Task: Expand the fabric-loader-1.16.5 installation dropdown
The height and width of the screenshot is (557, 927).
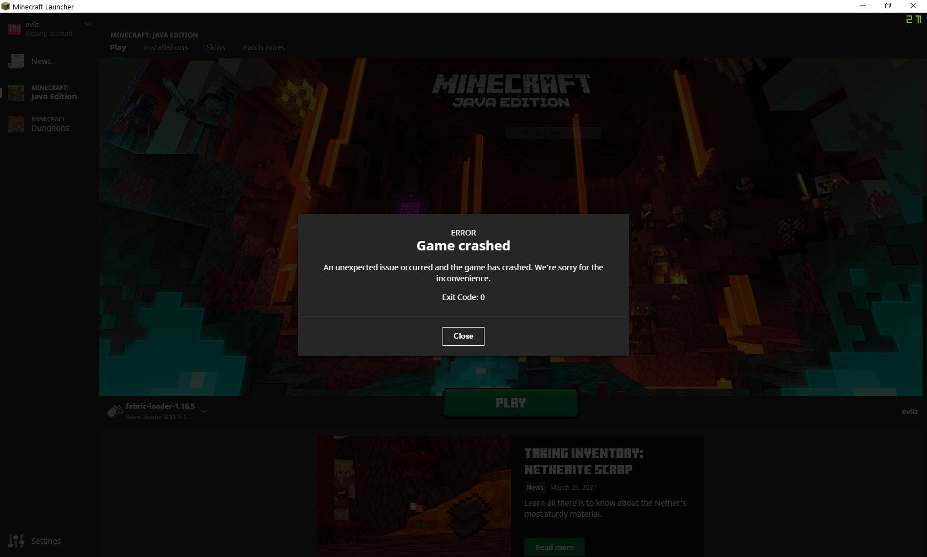Action: pyautogui.click(x=204, y=411)
